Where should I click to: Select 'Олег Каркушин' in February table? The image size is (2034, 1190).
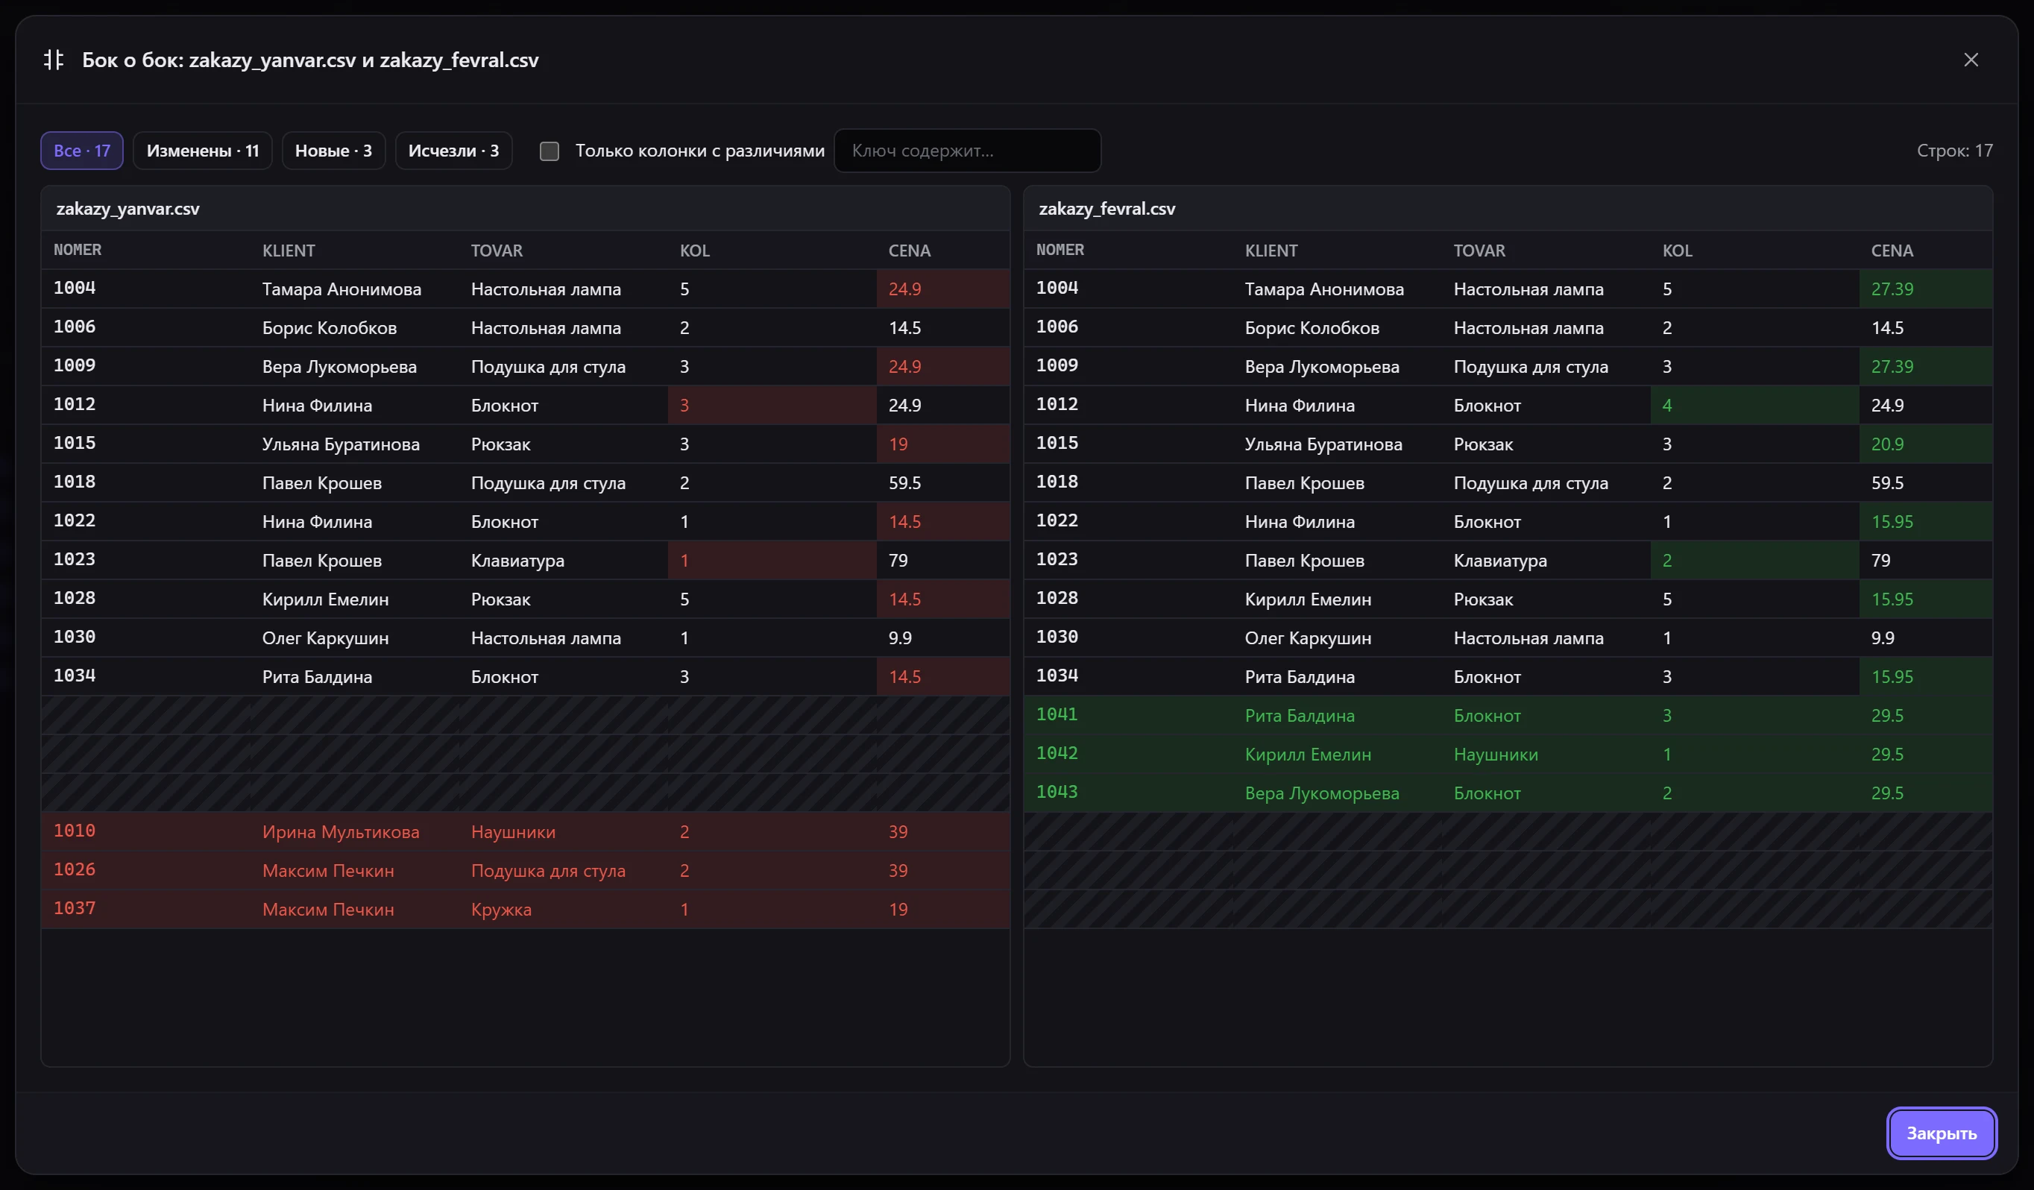(x=1308, y=637)
